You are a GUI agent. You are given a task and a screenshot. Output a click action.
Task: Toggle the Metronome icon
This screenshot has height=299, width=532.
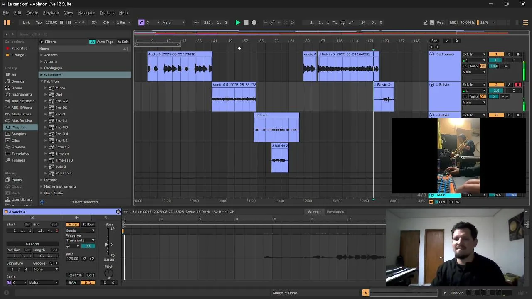(106, 22)
